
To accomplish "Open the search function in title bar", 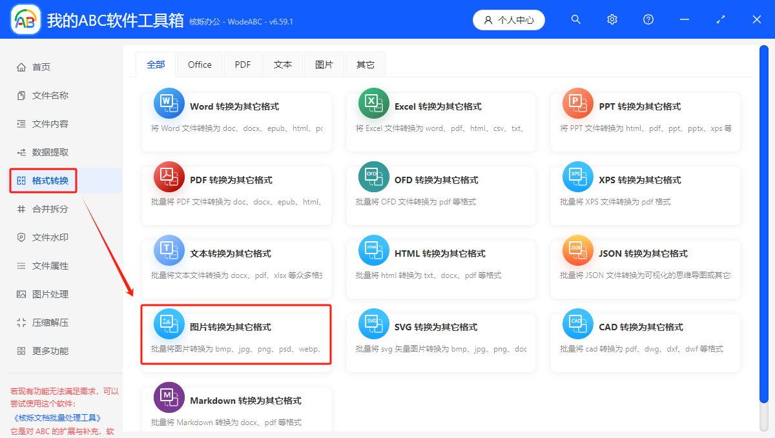I will [x=575, y=19].
